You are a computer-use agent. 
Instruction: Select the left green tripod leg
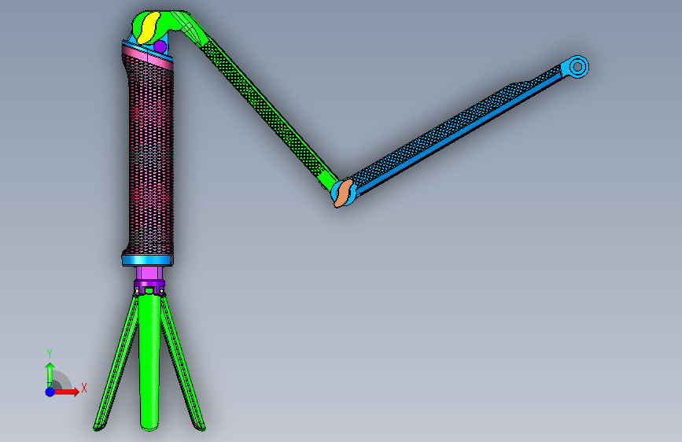point(116,363)
